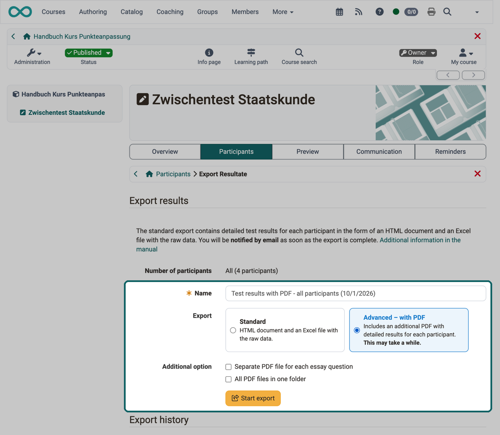Open the Info page icon
Image resolution: width=500 pixels, height=435 pixels.
pyautogui.click(x=209, y=57)
